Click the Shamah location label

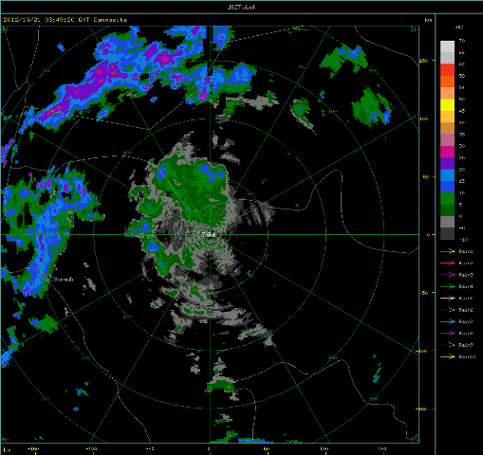pyautogui.click(x=63, y=280)
